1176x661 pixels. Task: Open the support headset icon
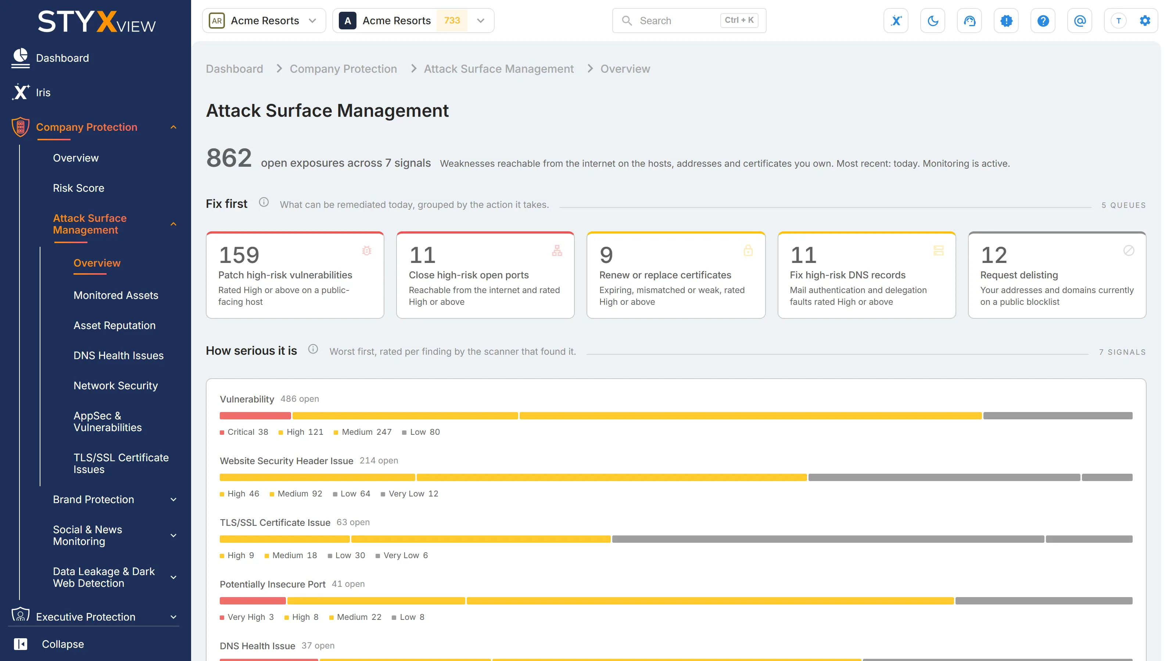coord(969,21)
